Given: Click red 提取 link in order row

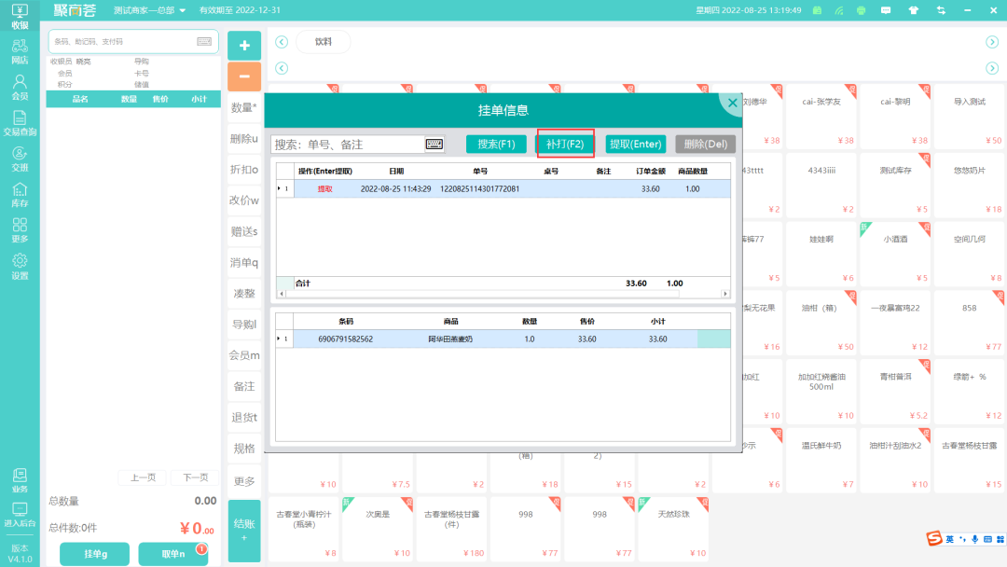Looking at the screenshot, I should point(324,189).
